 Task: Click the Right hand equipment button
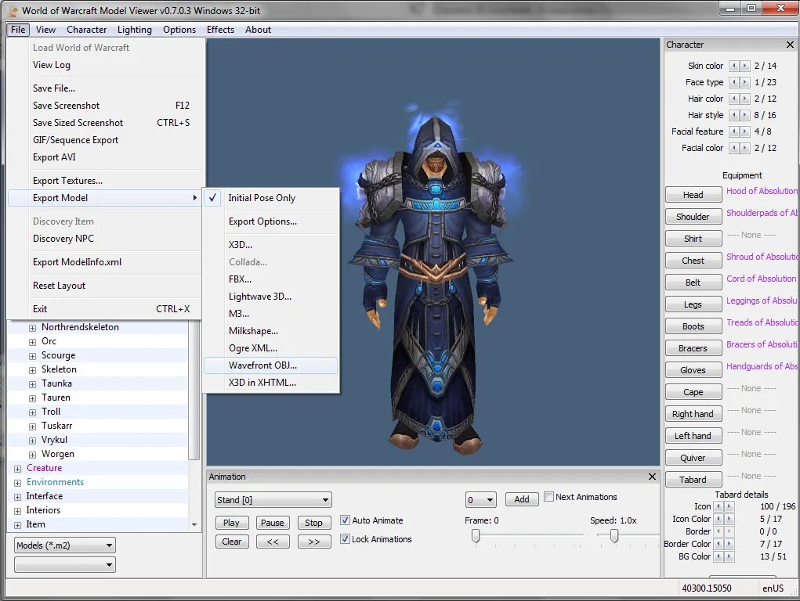pyautogui.click(x=693, y=414)
